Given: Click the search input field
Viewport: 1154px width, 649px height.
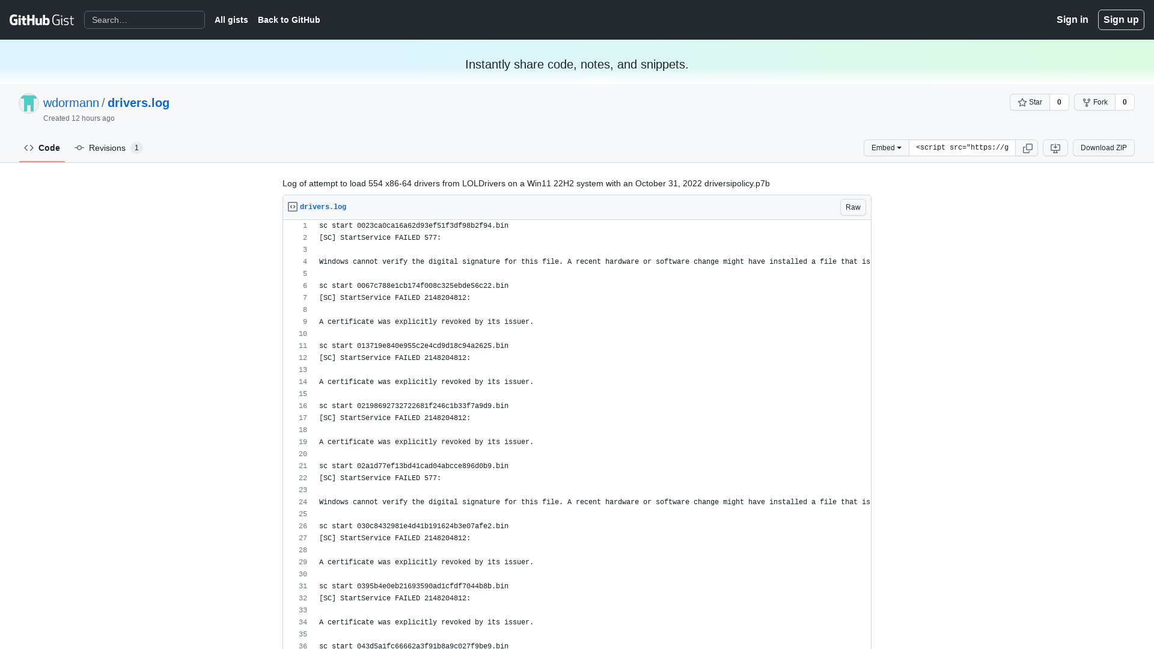Looking at the screenshot, I should pyautogui.click(x=144, y=20).
